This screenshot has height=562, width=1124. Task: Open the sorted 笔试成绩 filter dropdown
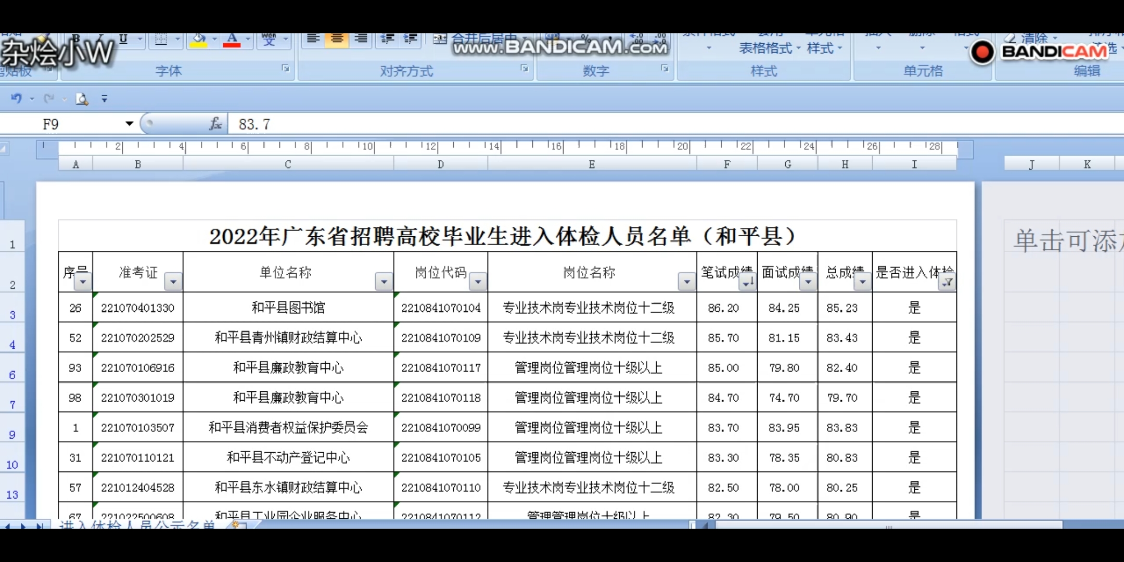point(747,282)
